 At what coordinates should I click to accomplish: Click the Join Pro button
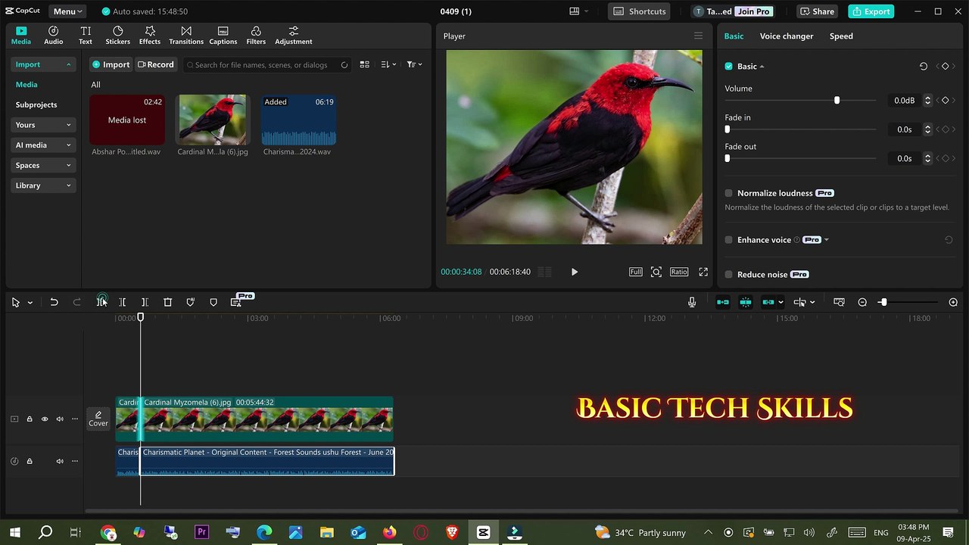(x=754, y=11)
